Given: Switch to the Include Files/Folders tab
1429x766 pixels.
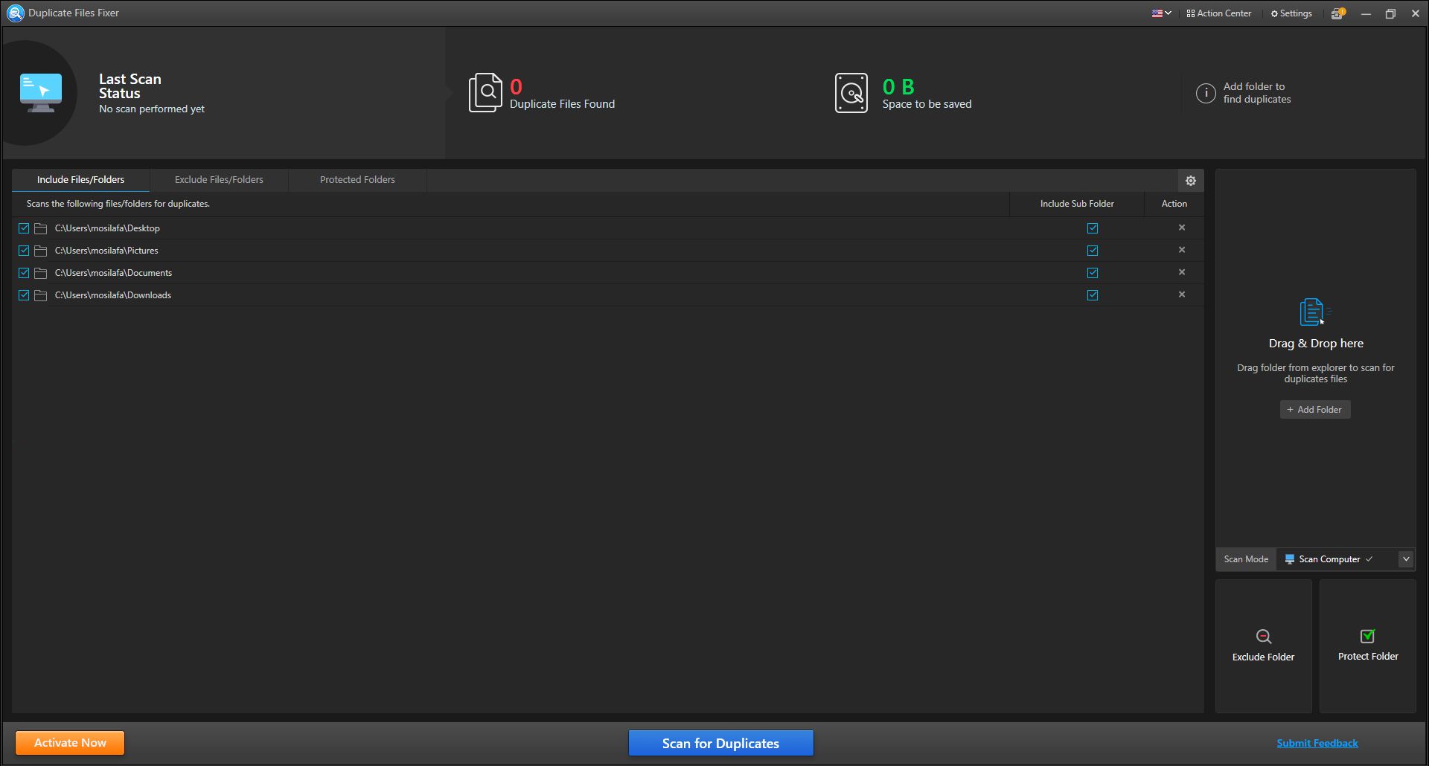Looking at the screenshot, I should pyautogui.click(x=80, y=180).
